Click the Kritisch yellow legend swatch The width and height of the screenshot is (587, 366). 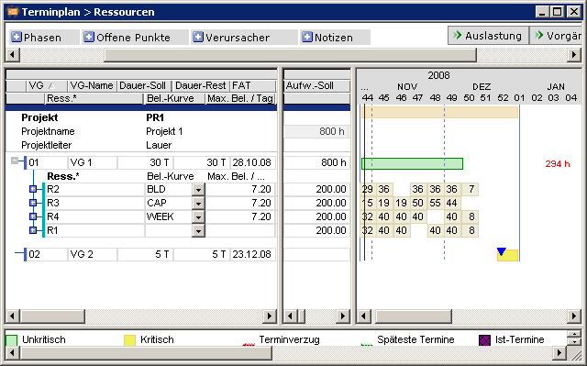pyautogui.click(x=129, y=340)
